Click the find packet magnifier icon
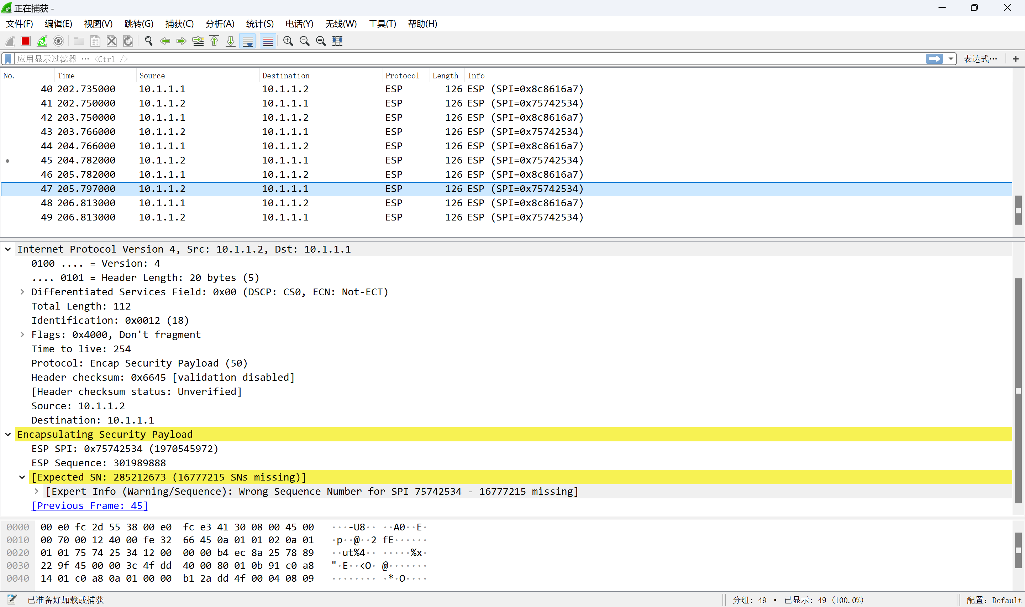1025x607 pixels. click(x=149, y=41)
